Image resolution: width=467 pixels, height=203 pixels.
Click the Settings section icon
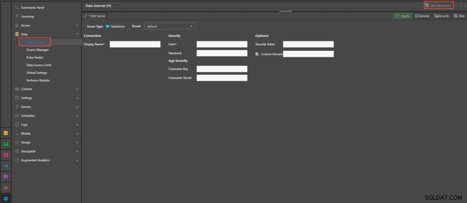[x=17, y=97]
